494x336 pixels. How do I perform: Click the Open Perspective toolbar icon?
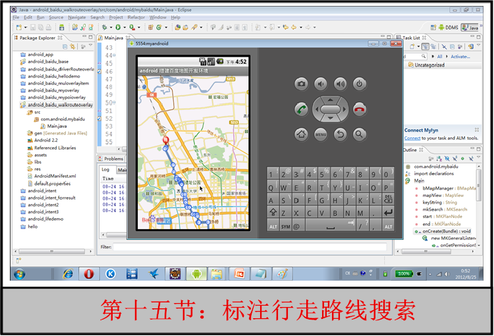pyautogui.click(x=433, y=28)
